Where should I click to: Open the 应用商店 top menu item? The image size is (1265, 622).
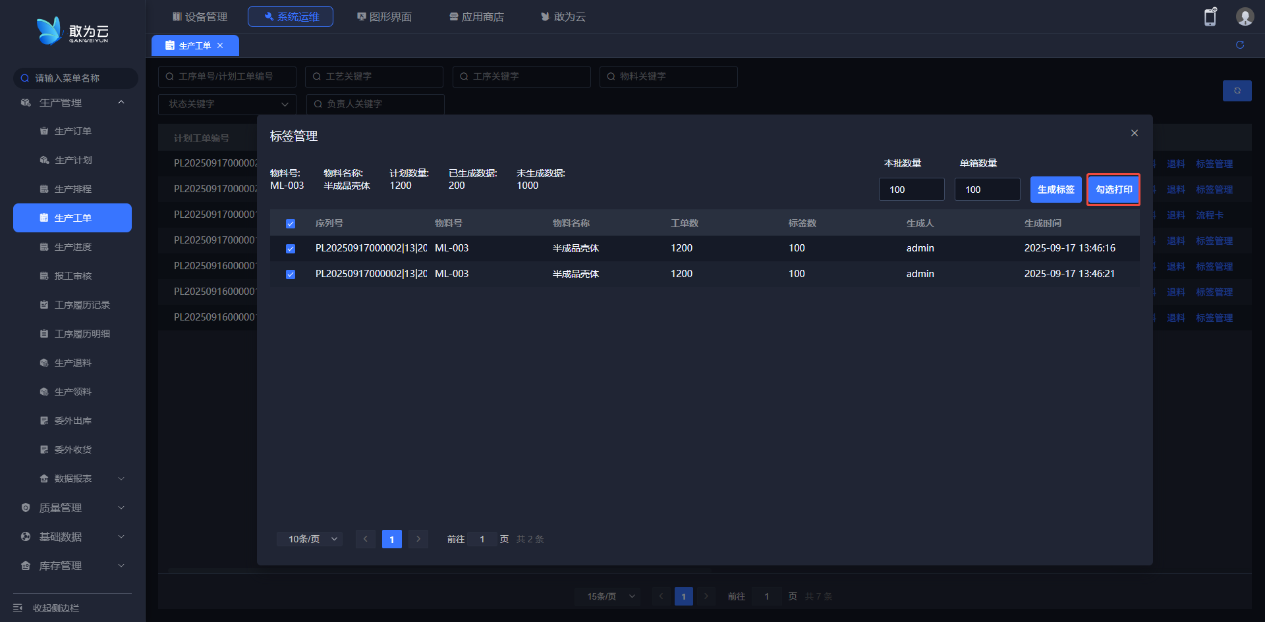476,16
